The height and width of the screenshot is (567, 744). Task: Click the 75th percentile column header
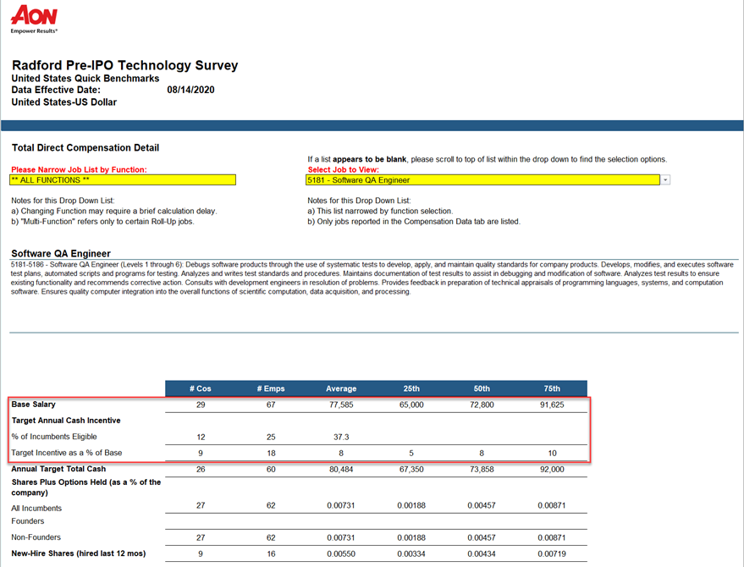pos(552,388)
